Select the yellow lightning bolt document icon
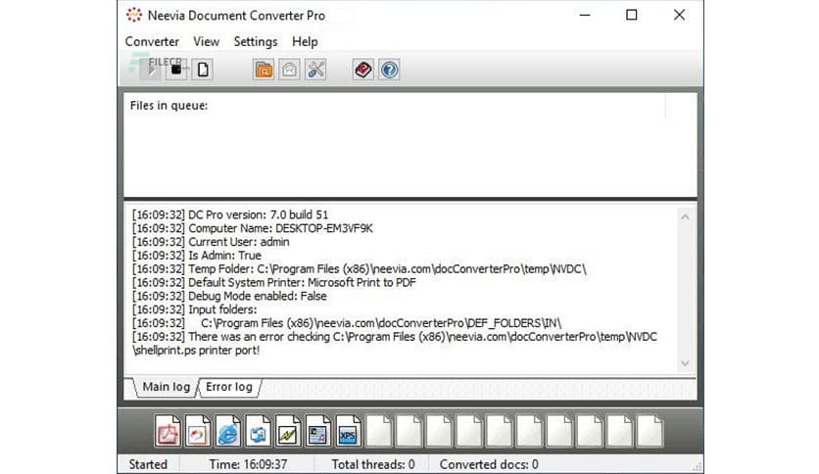 (x=288, y=431)
